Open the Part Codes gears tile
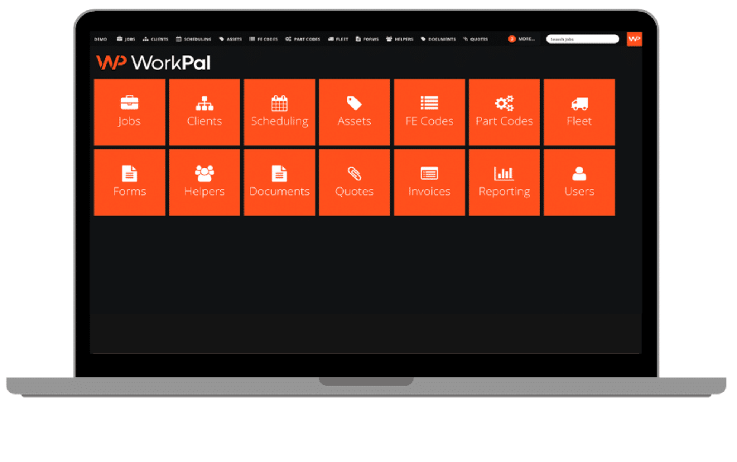The image size is (737, 462). click(x=504, y=112)
